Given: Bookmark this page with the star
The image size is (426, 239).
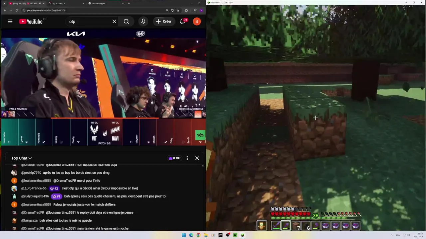Looking at the screenshot, I should point(178,10).
